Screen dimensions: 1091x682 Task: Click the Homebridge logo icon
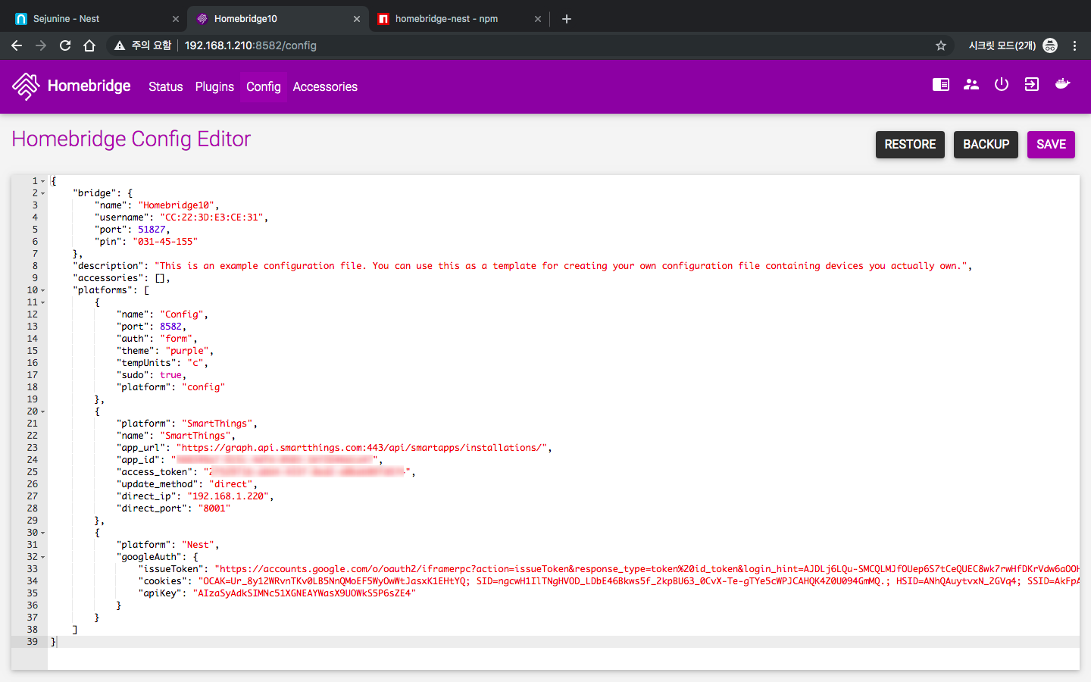[26, 86]
